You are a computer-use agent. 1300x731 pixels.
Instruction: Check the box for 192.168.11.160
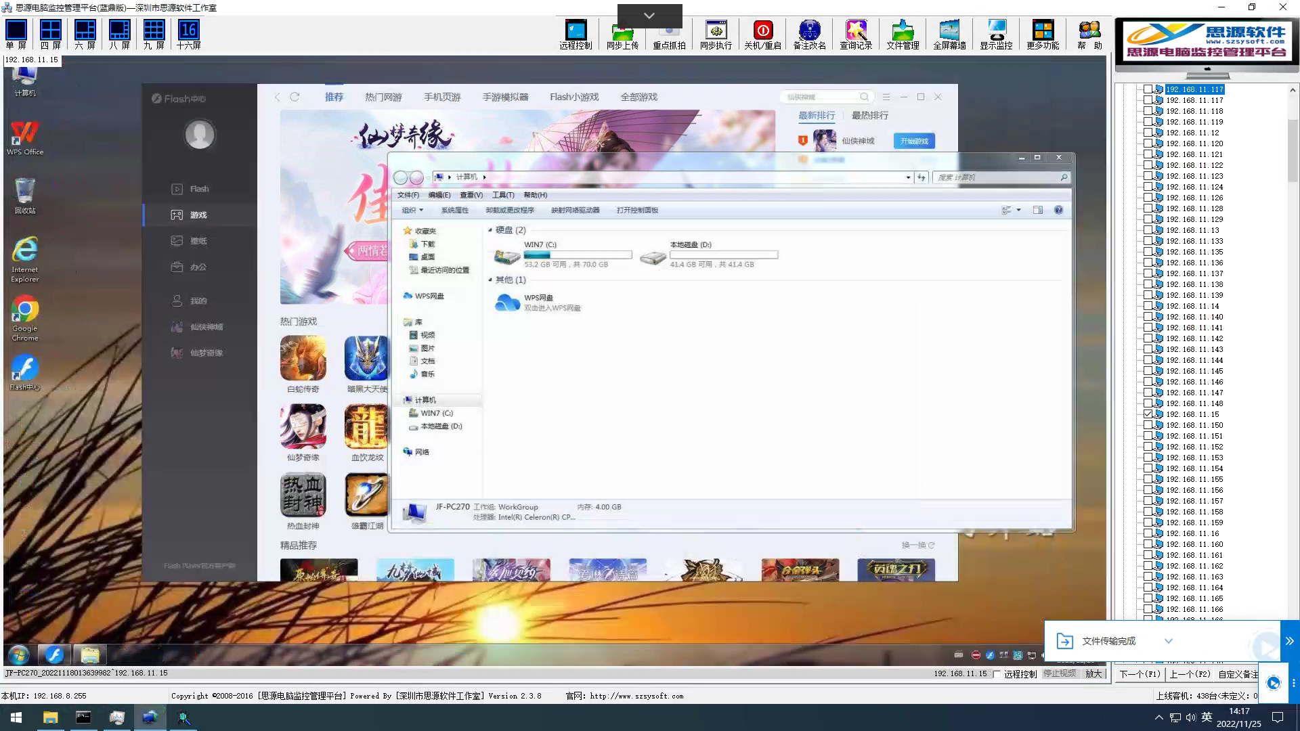1148,544
